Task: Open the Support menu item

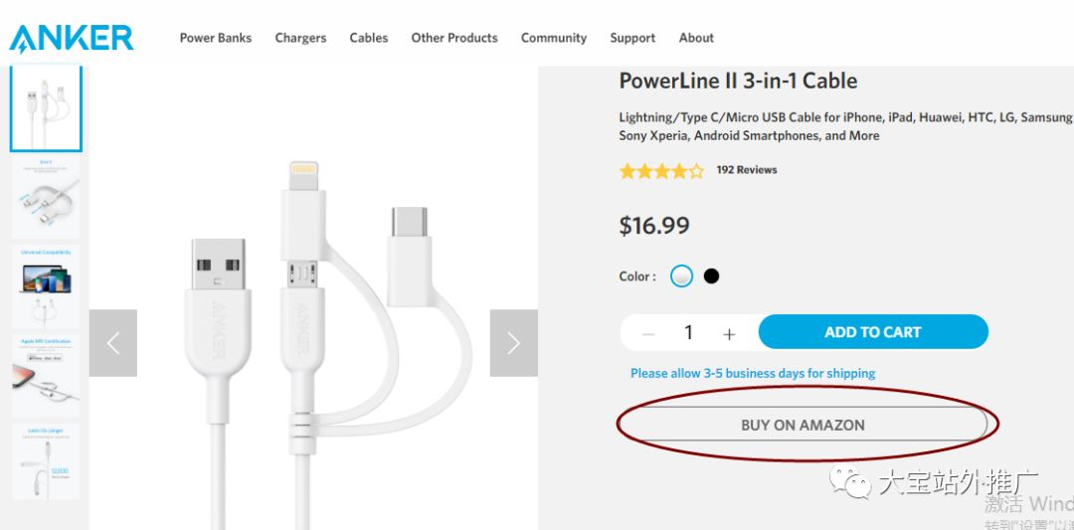Action: tap(632, 38)
